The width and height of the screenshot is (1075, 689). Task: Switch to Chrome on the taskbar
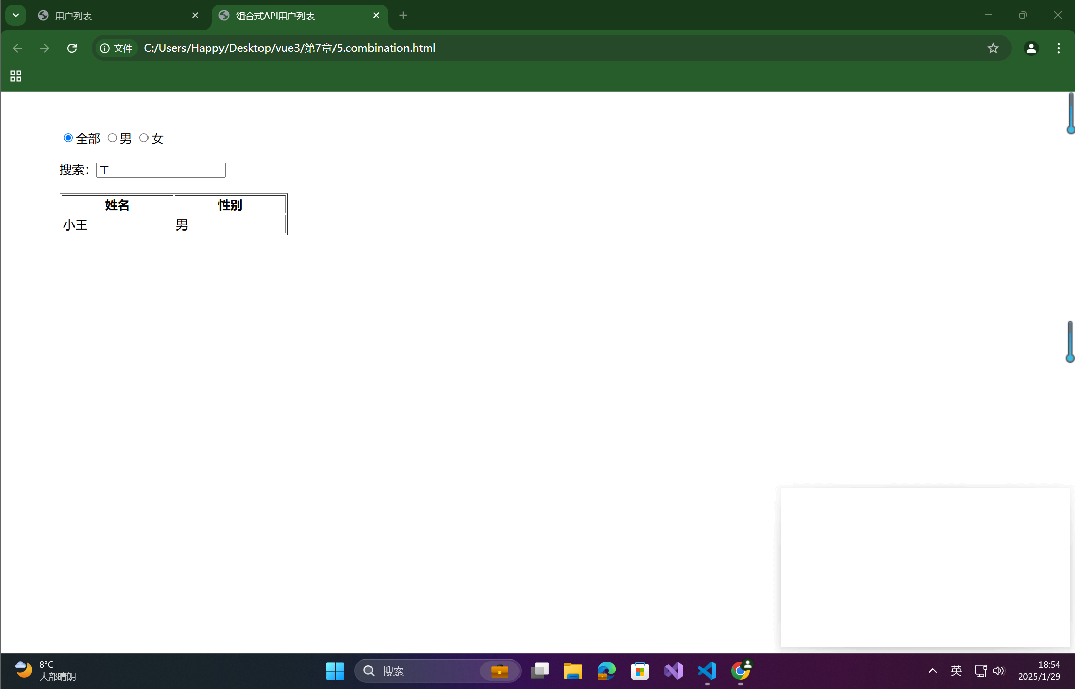click(740, 671)
